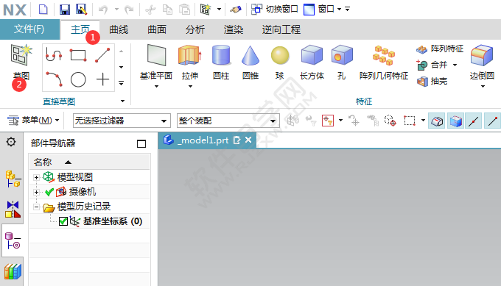Click the 拉伸 extrude icon
The width and height of the screenshot is (501, 286).
[190, 55]
